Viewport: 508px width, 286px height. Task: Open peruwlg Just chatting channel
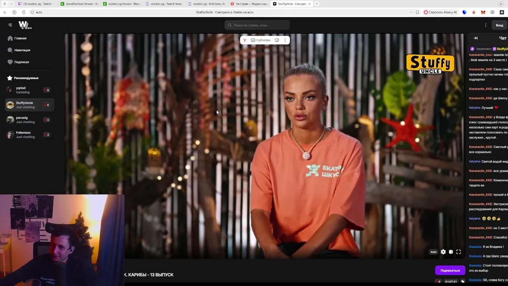point(30,120)
